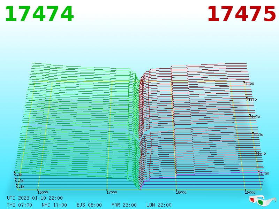Click the 21:00 time axis marker
Image resolution: width=279 pixels, height=209 pixels.
pos(249,84)
